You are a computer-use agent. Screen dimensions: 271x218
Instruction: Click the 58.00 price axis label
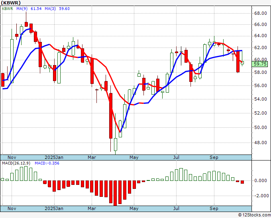[x=261, y=72]
